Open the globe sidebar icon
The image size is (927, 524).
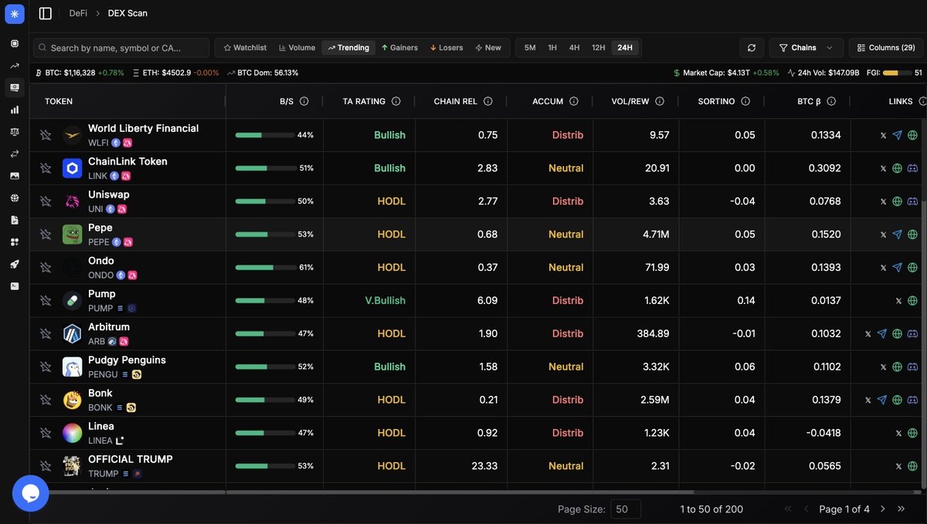15,198
